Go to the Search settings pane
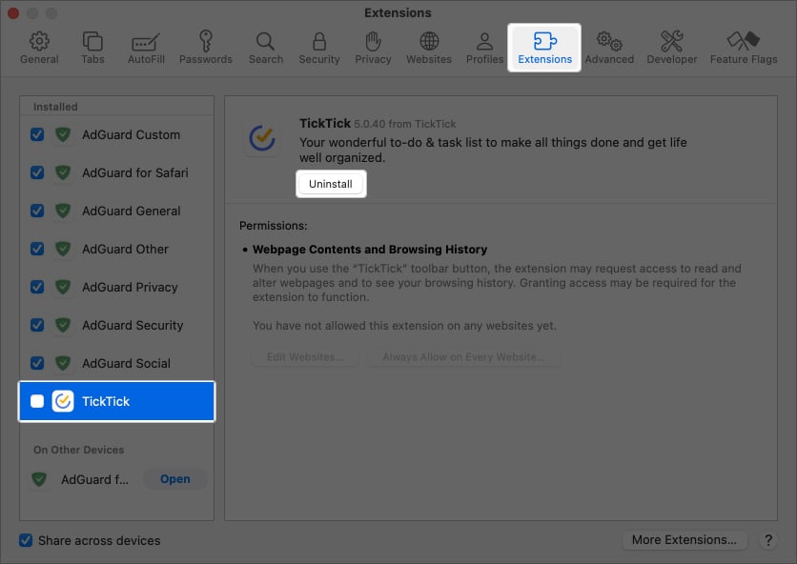This screenshot has height=564, width=797. click(x=265, y=49)
